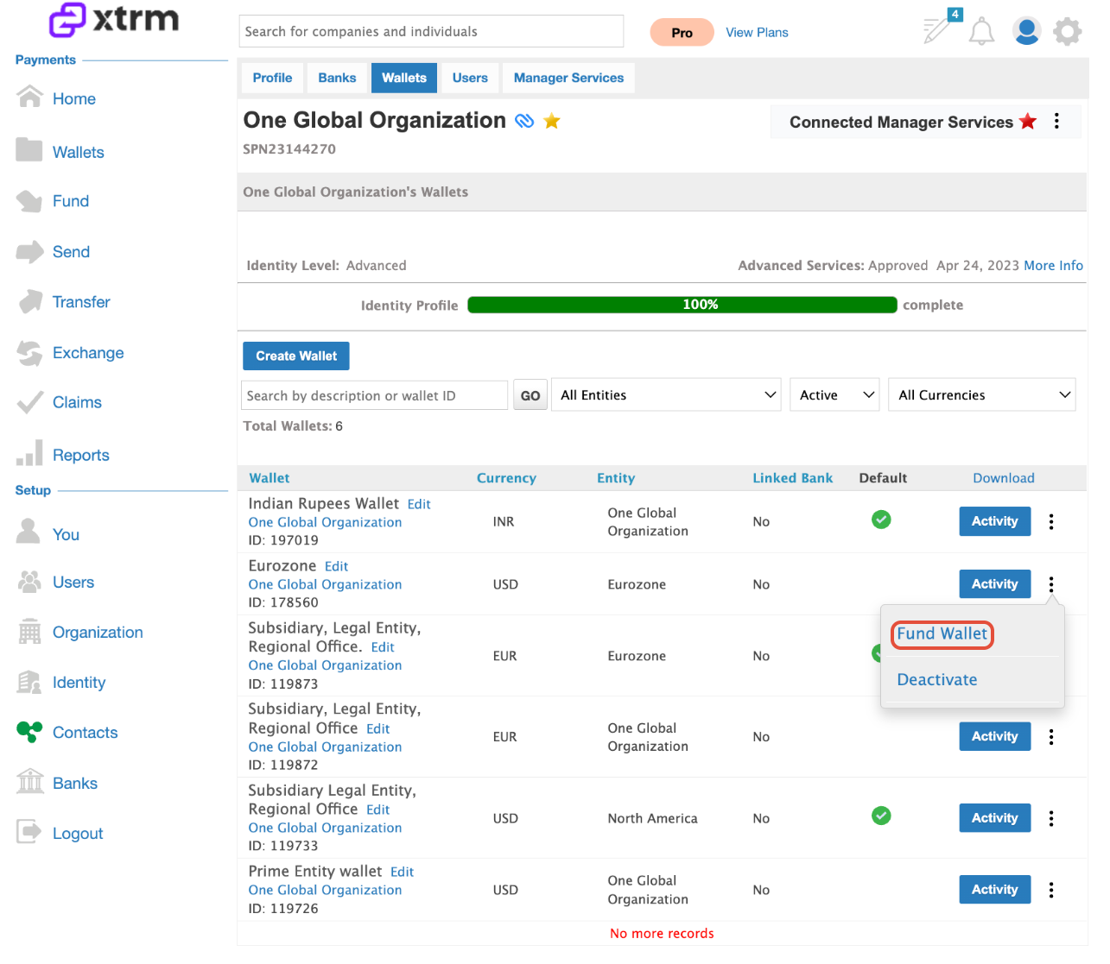Click the gold favorite star by organization name
This screenshot has width=1110, height=964.
(552, 121)
